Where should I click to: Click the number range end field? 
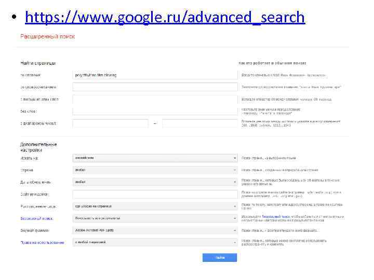point(200,123)
